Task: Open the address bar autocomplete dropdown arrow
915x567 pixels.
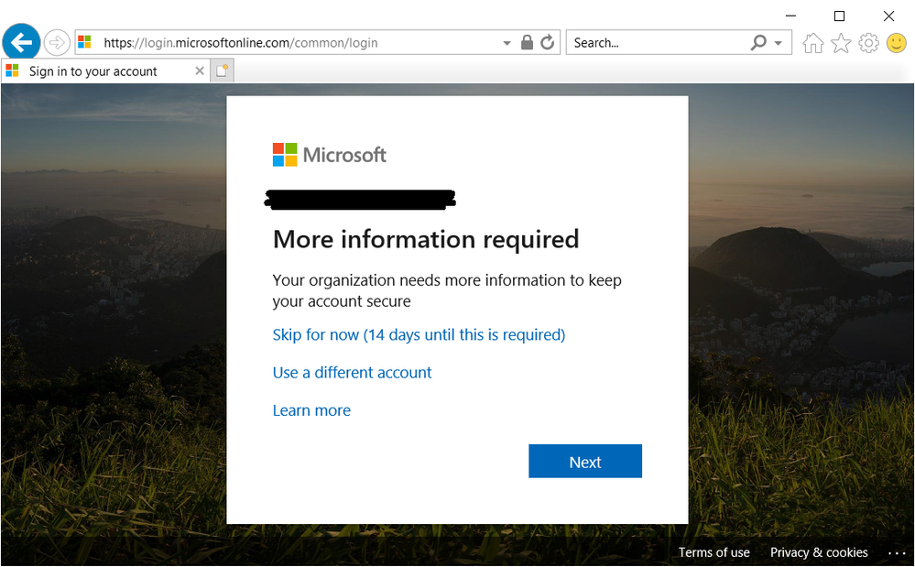Action: [507, 43]
